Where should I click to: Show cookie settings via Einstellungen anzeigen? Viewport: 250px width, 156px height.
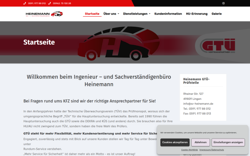click(228, 142)
